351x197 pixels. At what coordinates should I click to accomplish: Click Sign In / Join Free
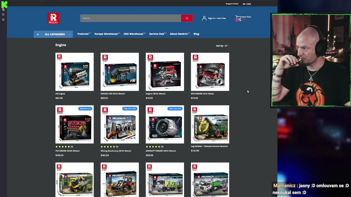click(x=217, y=18)
